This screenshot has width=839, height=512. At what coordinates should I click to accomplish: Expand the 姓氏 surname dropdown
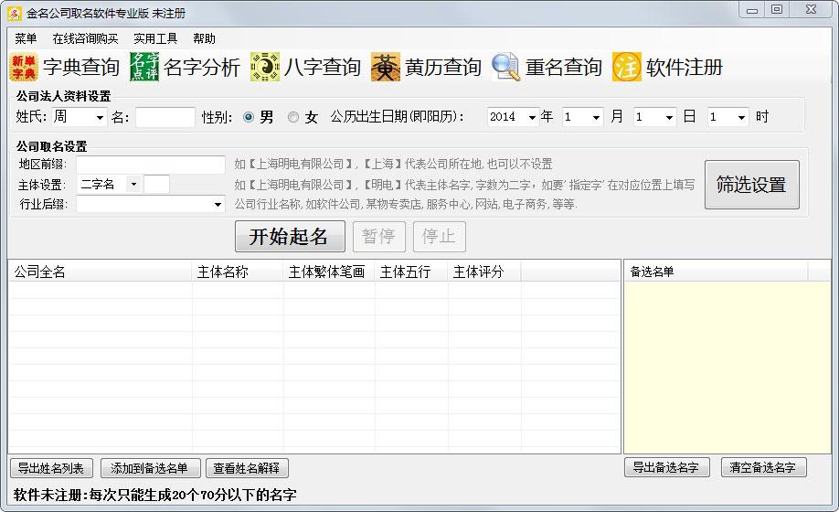pos(100,117)
